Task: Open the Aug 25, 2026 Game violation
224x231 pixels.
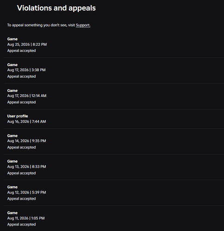Action: (114, 45)
